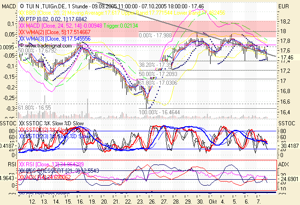Click the -0,15 value on MACD axis

coord(9,77)
